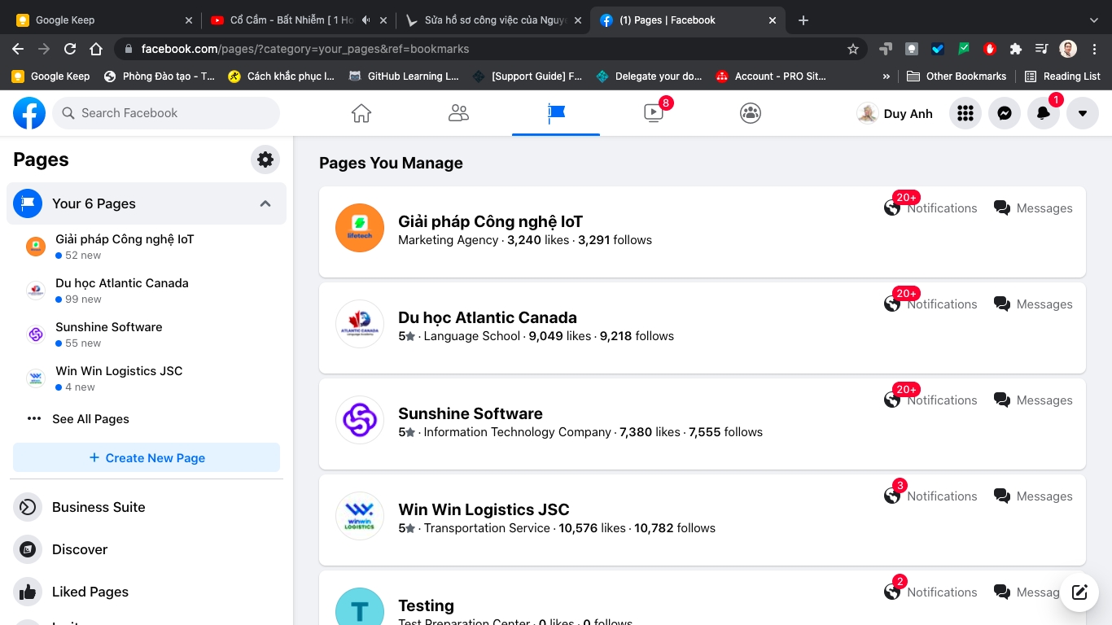This screenshot has width=1112, height=625.
Task: Close the Google Keep tab
Action: point(189,20)
